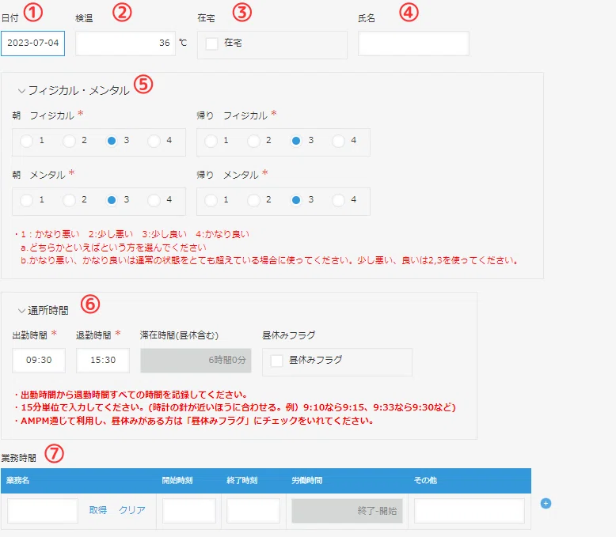This screenshot has width=616, height=537.
Task: Click the red note starting 15分単位で入力
Action: [x=234, y=407]
